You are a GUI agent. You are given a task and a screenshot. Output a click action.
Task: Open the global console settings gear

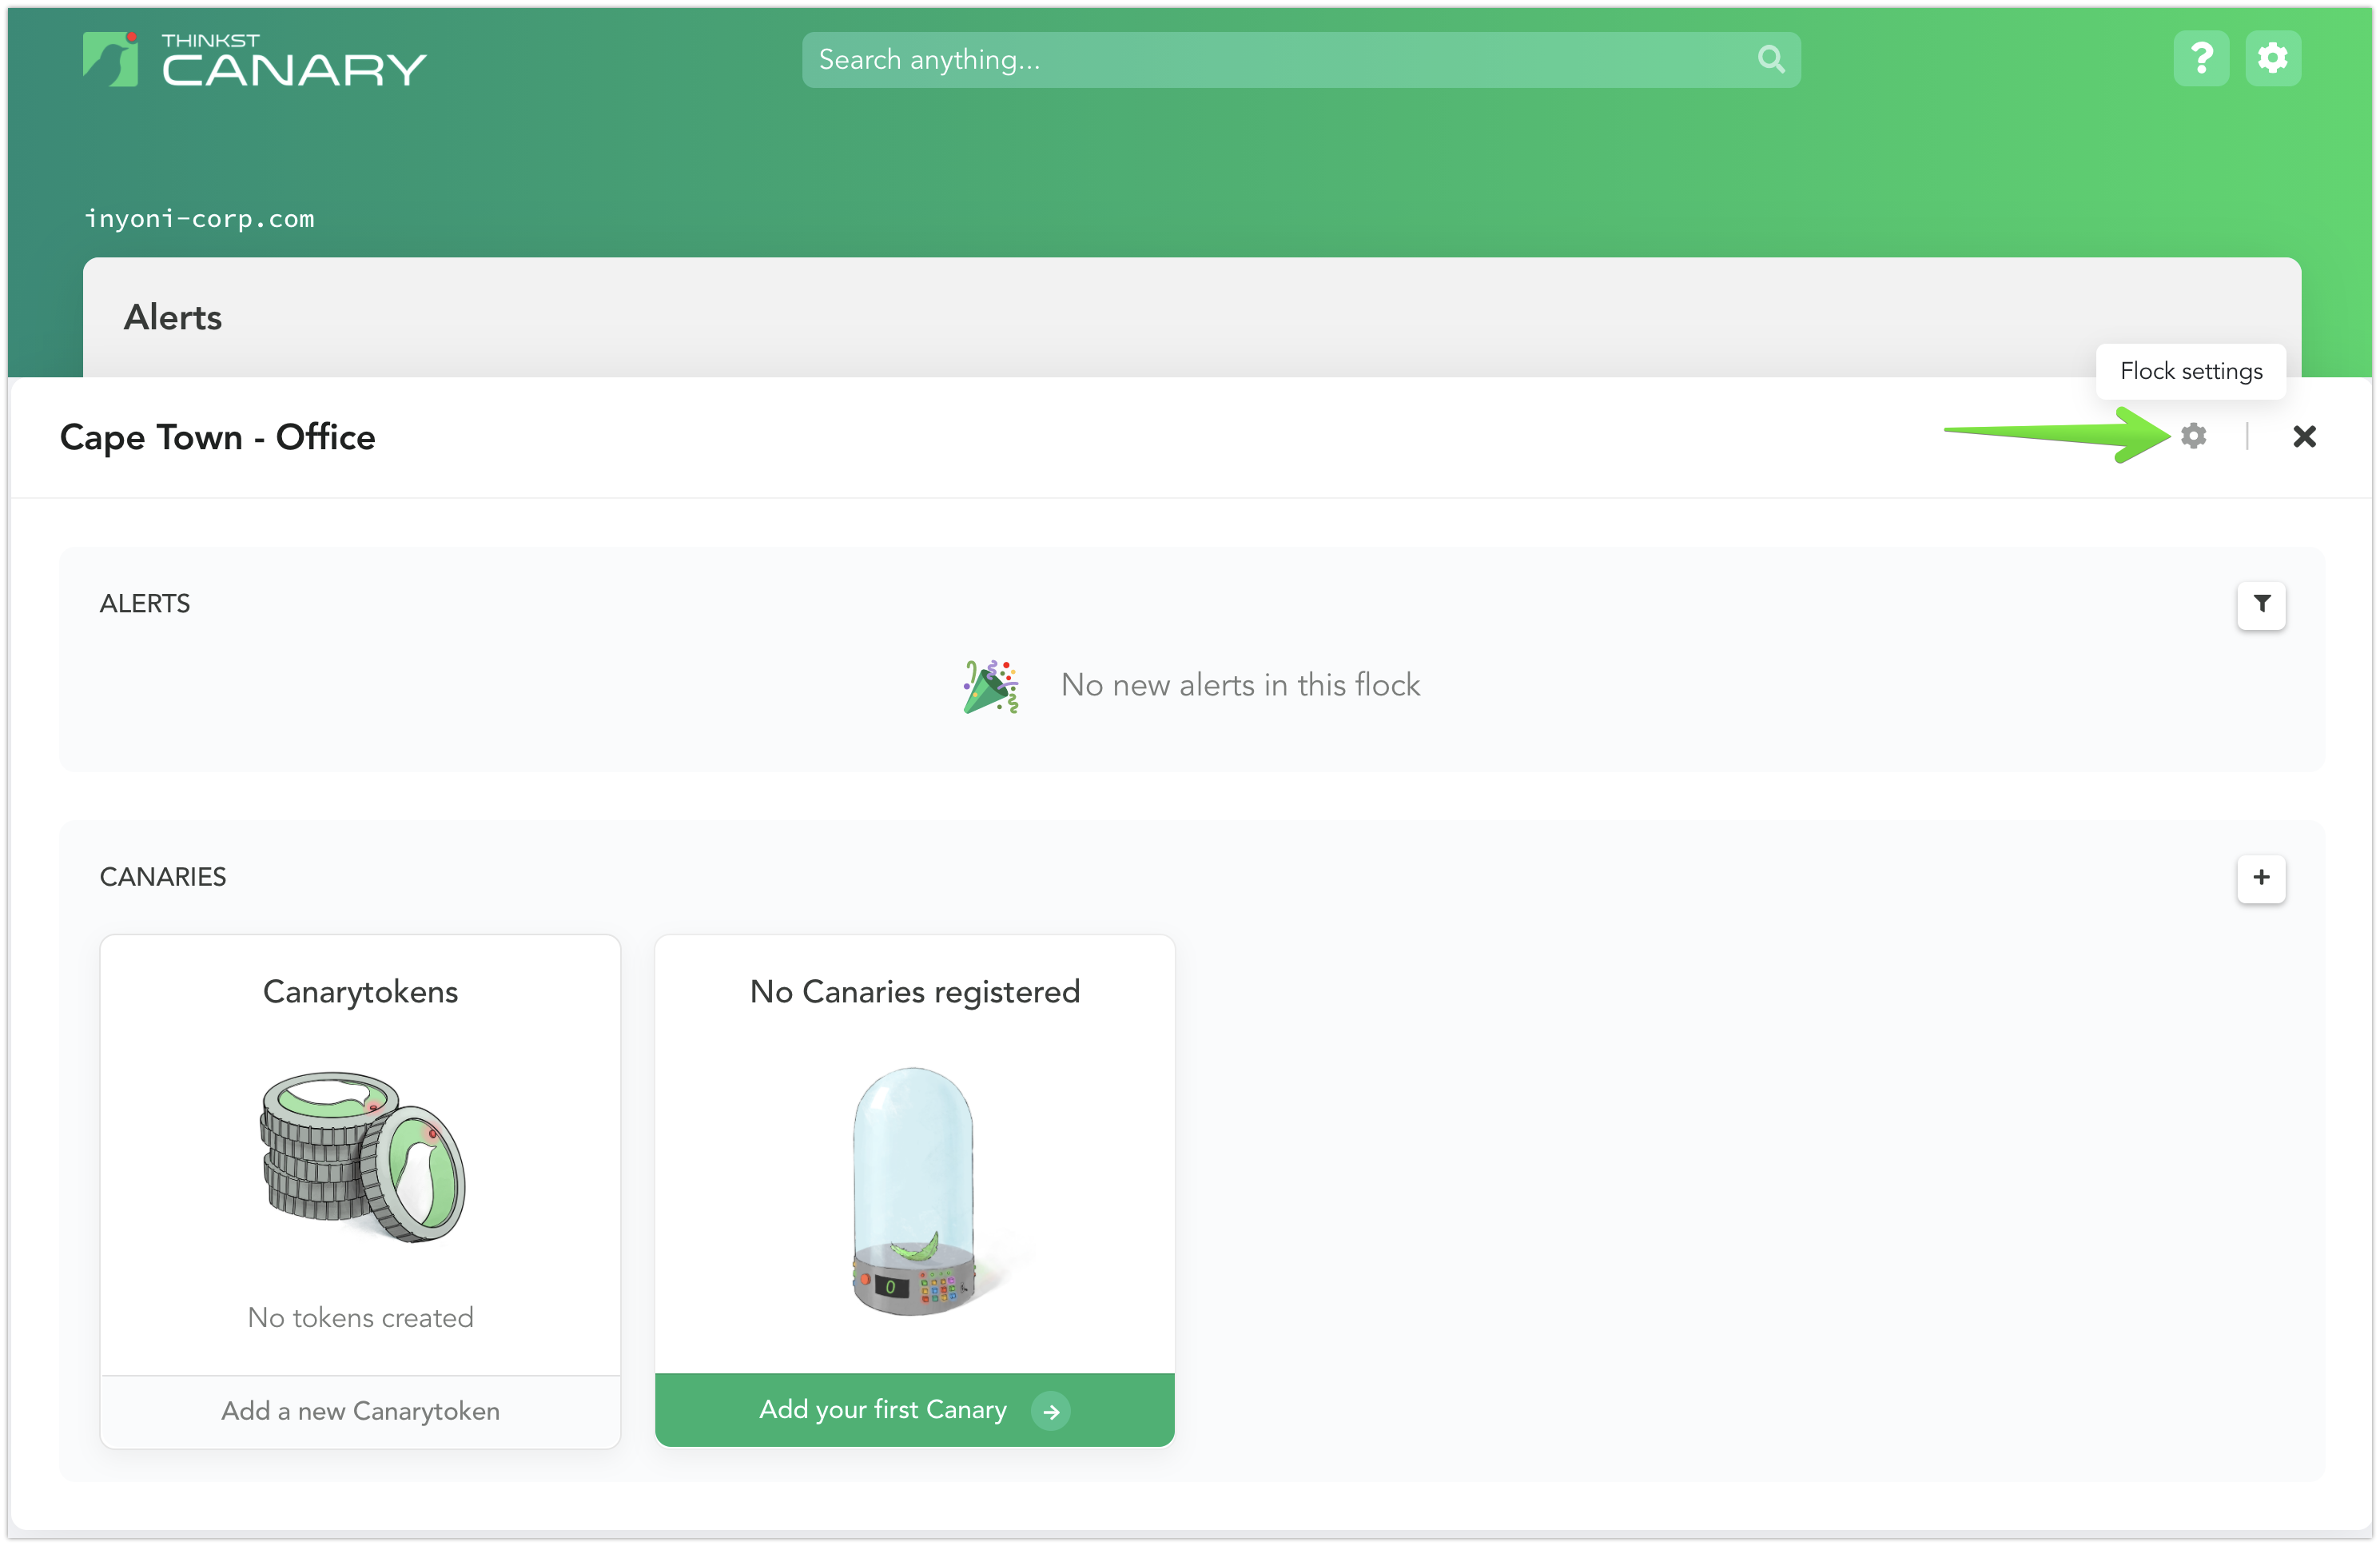(x=2273, y=58)
